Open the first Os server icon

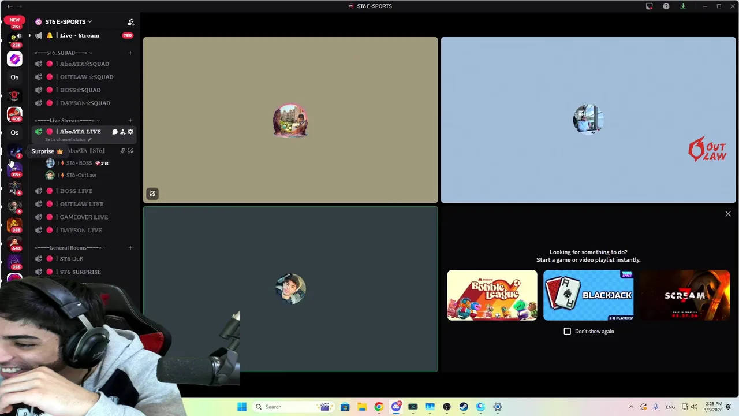(x=14, y=77)
